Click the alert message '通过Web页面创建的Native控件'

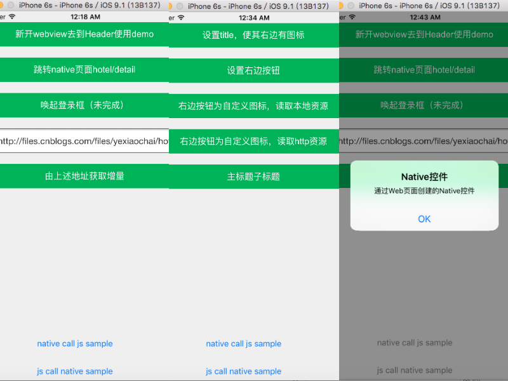point(424,191)
